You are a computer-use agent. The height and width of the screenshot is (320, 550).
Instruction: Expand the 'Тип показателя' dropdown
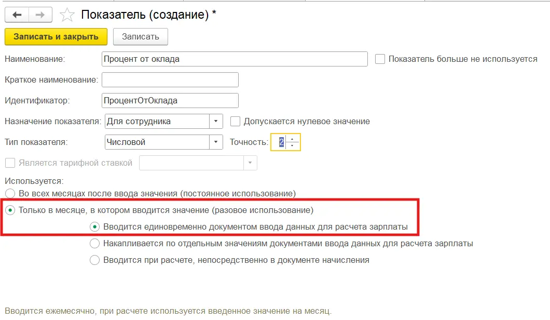pyautogui.click(x=216, y=142)
